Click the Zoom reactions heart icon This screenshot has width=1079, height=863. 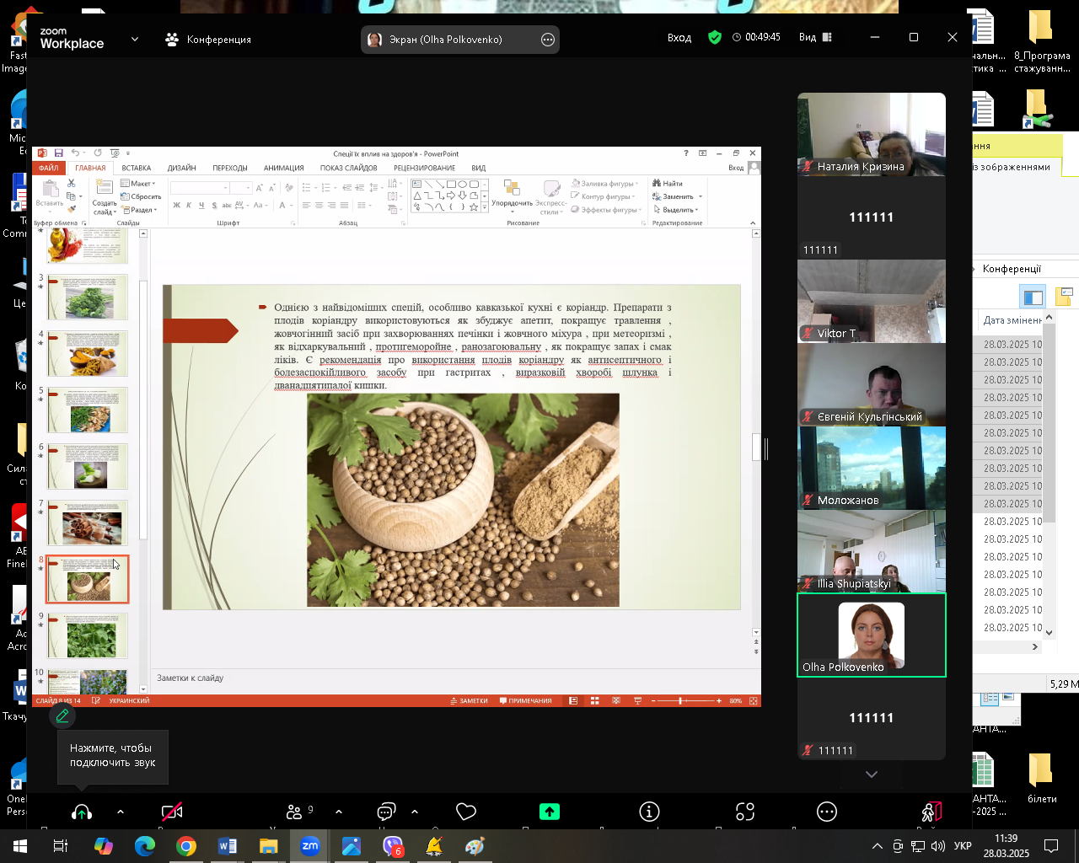click(466, 812)
